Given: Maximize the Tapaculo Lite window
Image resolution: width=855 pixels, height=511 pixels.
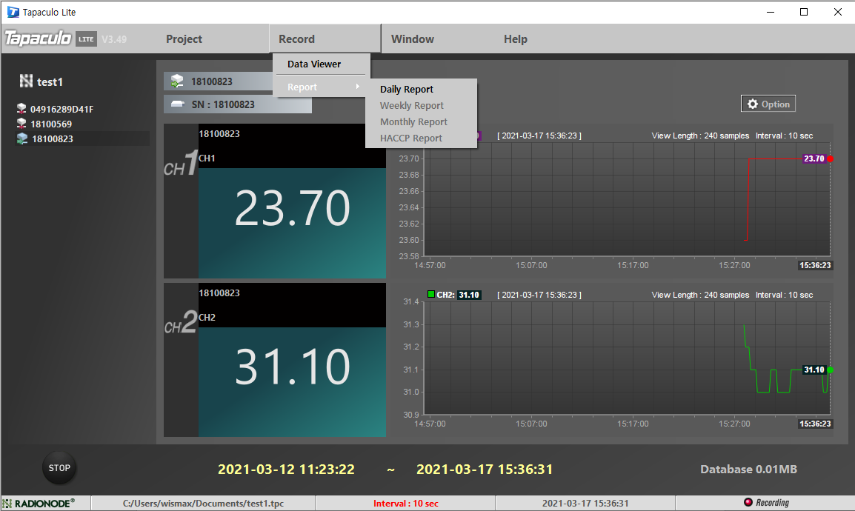Looking at the screenshot, I should [x=804, y=12].
